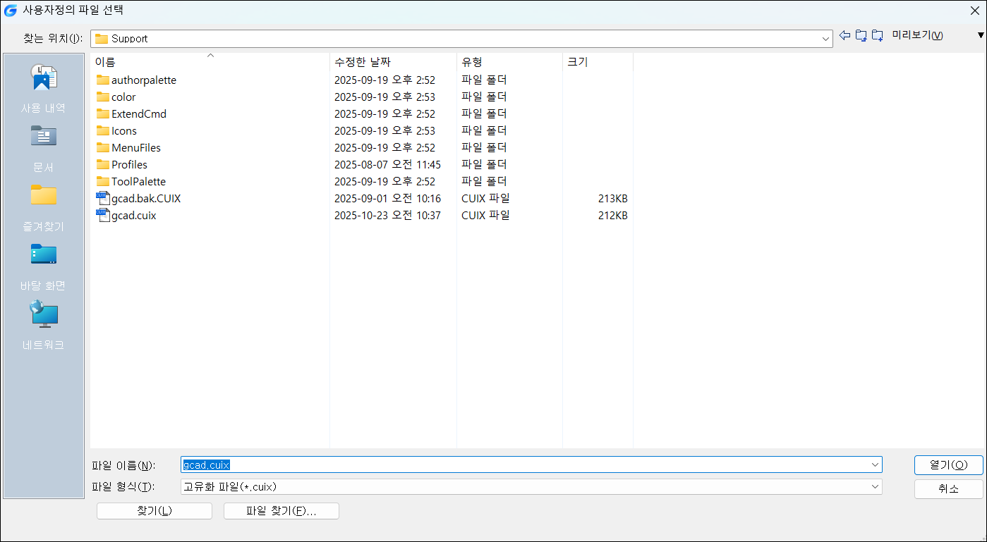This screenshot has width=987, height=542.
Task: Open 즐겨찾기 (Favorites) sidebar shortcut
Action: click(x=44, y=207)
